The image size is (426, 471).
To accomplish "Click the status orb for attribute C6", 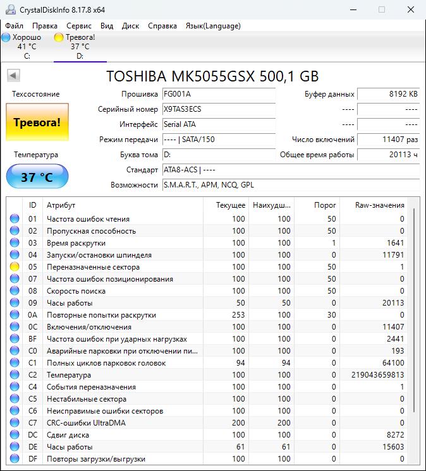I will point(15,411).
